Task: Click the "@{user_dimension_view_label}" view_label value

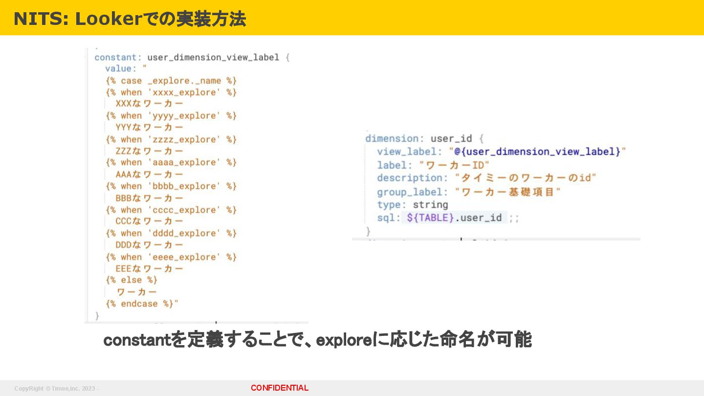Action: 537,152
